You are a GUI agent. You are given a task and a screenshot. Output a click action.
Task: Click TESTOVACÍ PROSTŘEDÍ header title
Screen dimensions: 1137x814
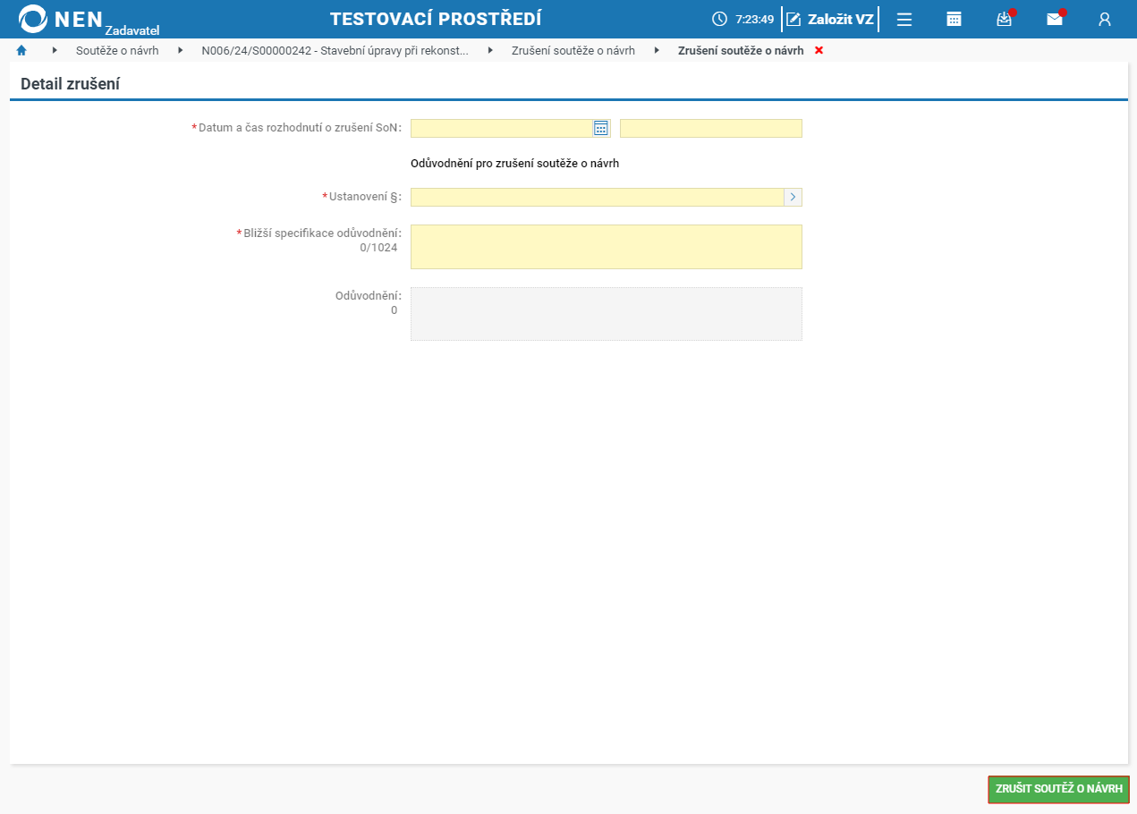[436, 19]
